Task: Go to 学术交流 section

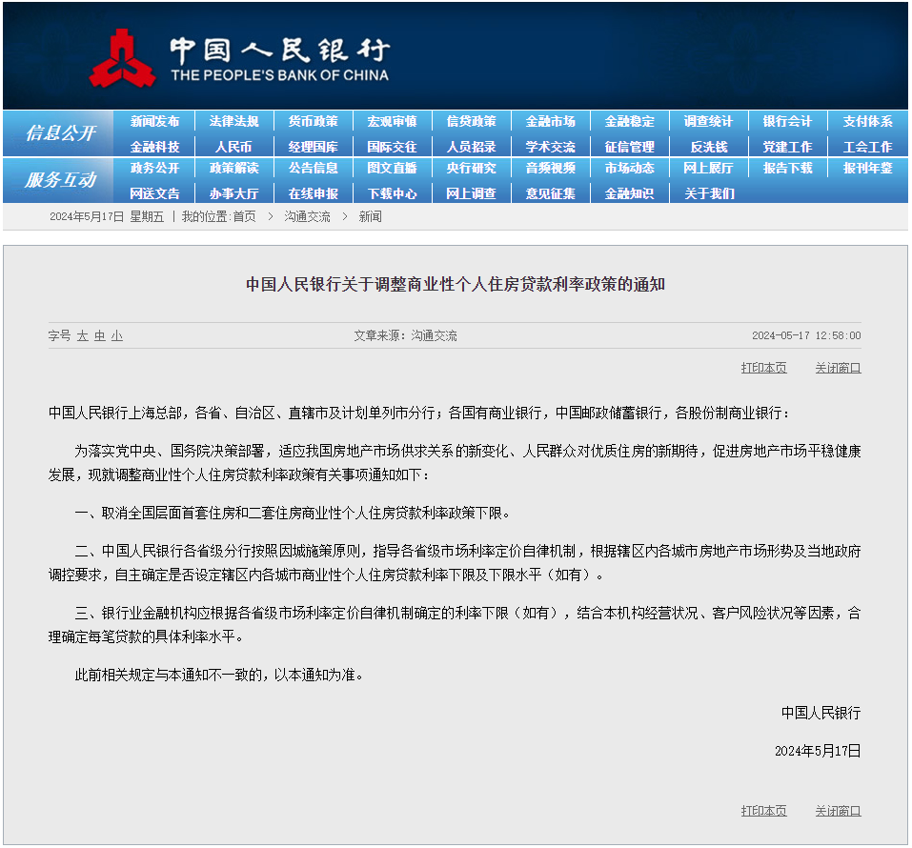Action: point(550,147)
